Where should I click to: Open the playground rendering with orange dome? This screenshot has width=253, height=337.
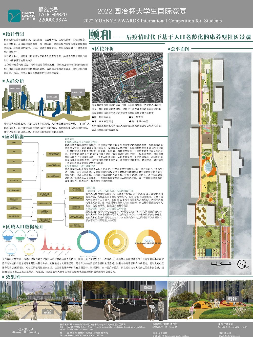coord(210,300)
